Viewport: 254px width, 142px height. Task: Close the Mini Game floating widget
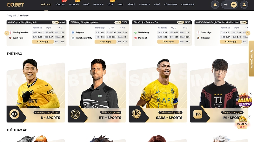click(251, 93)
